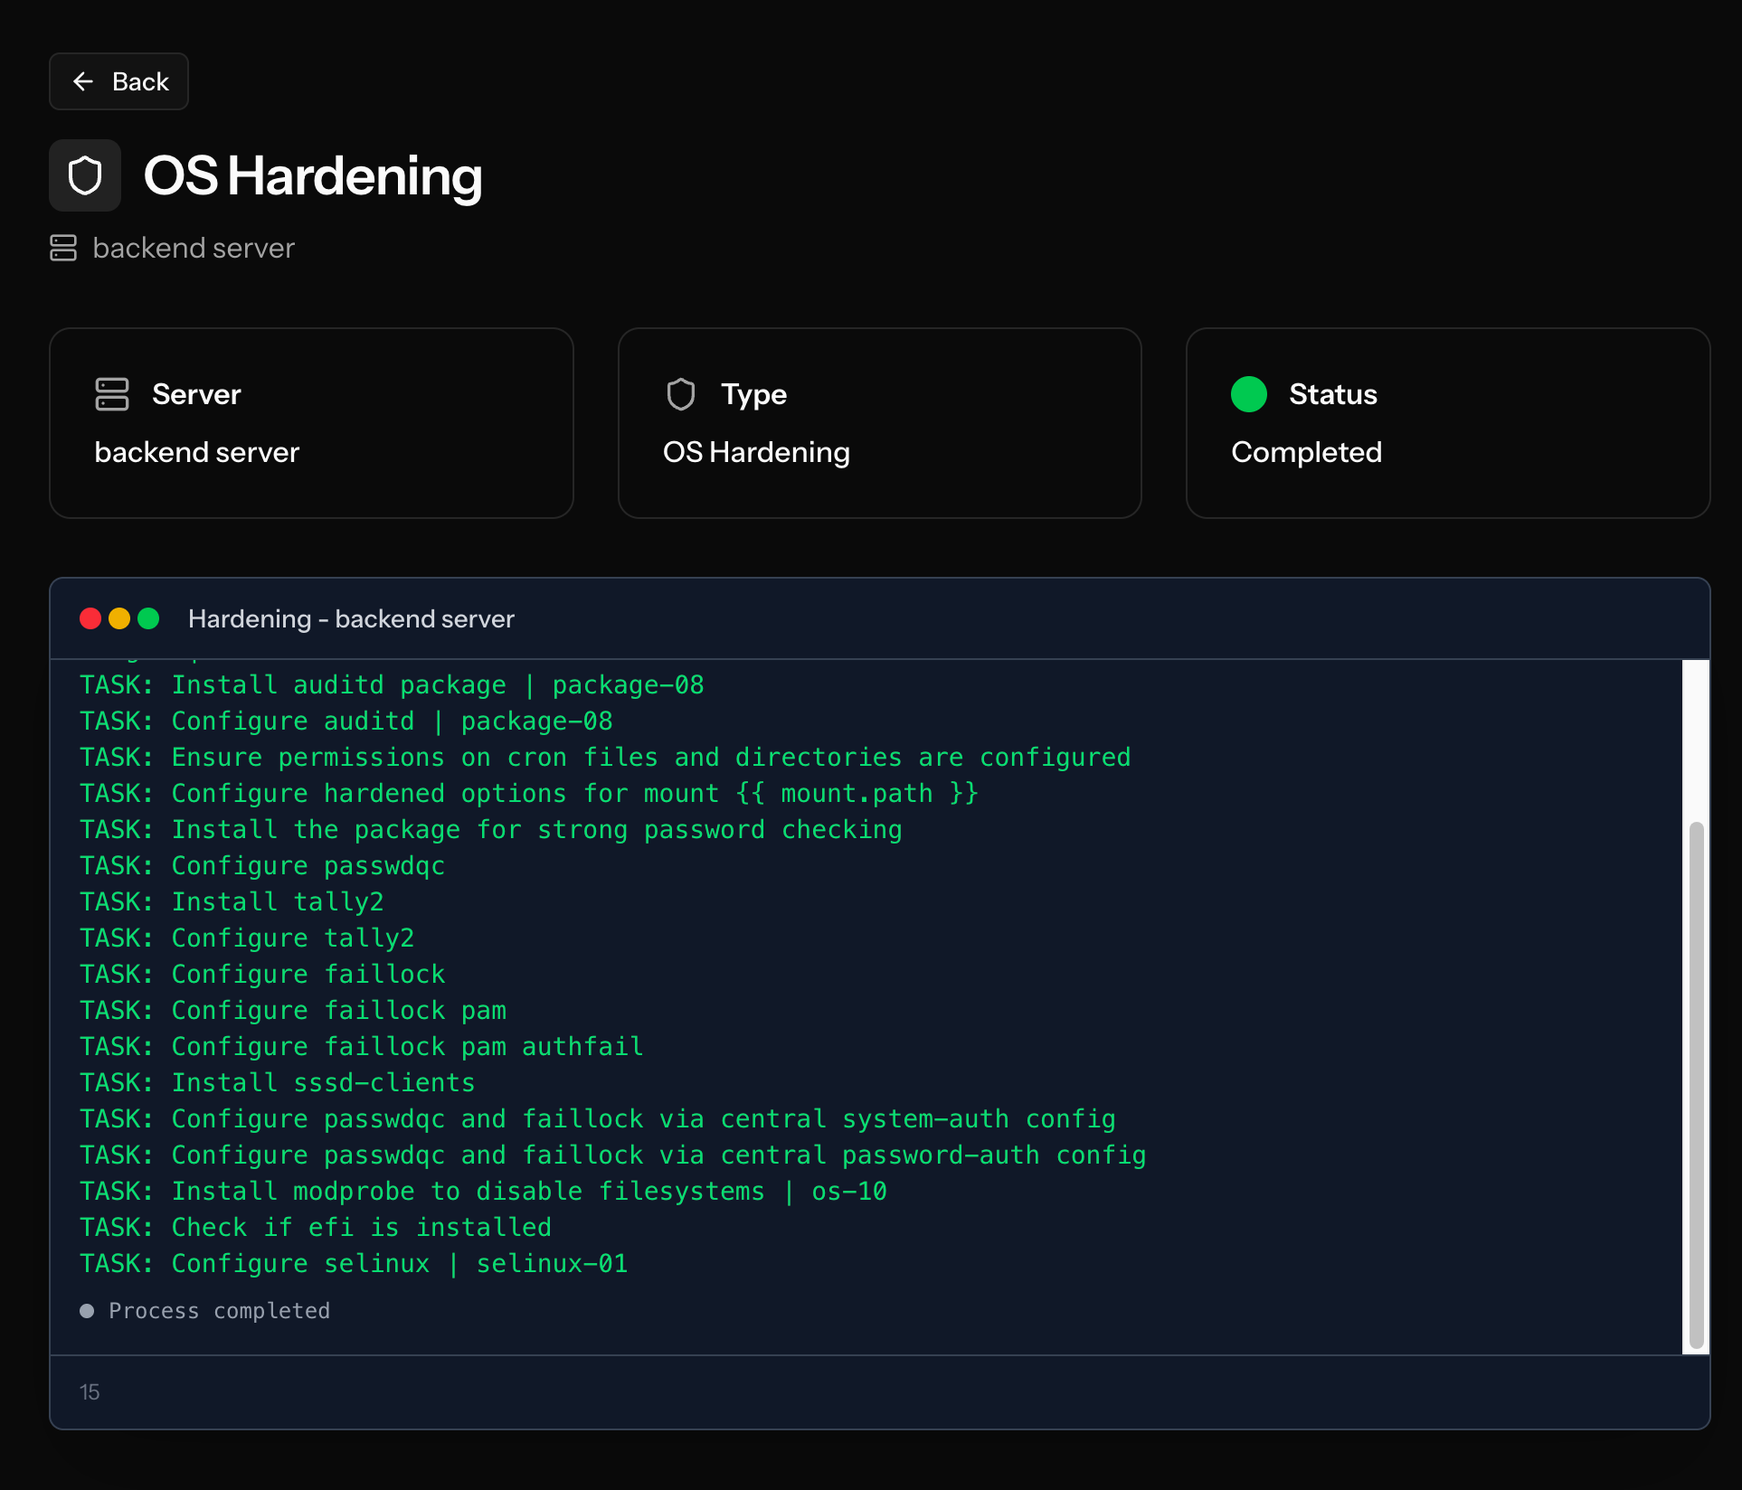Image resolution: width=1742 pixels, height=1490 pixels.
Task: Click log line Install modprobe to disable filesystems
Action: coord(484,1192)
